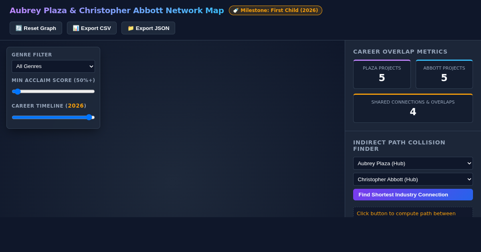This screenshot has height=252, width=481.
Task: Click the Genre Filter label
Action: pos(32,55)
